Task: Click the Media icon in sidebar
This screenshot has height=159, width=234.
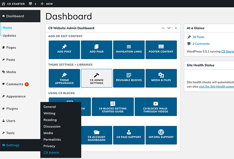Action: click(3, 72)
